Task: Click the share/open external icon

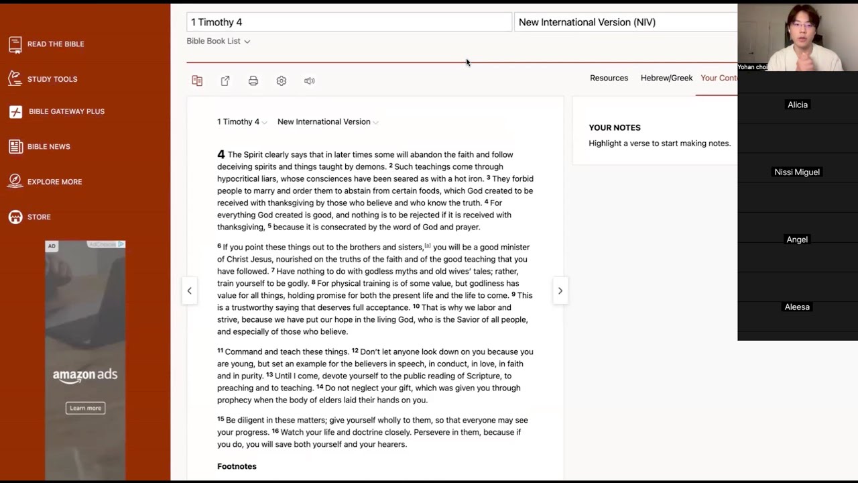Action: pos(225,80)
